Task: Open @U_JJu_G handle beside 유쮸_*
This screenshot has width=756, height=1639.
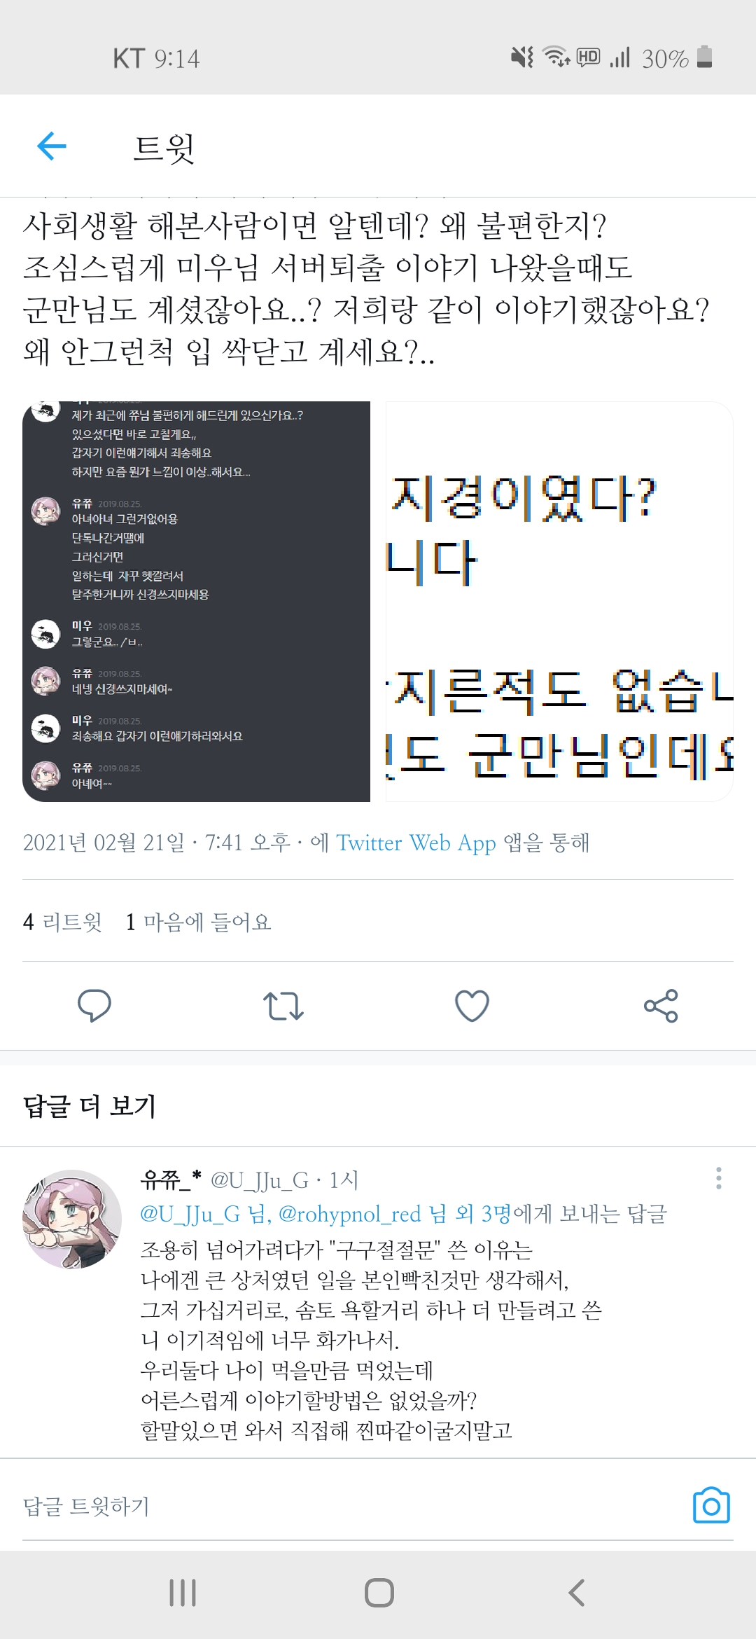Action: pyautogui.click(x=260, y=1181)
